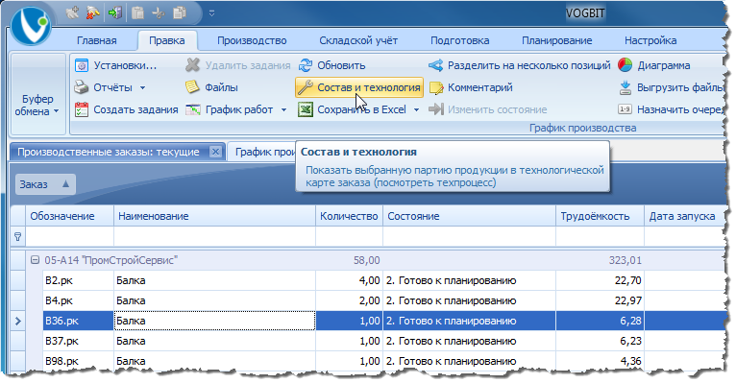Click Назначить очередь numbering icon
This screenshot has width=736, height=383.
(x=626, y=109)
